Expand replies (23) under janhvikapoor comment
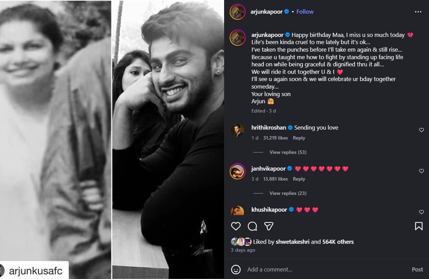 click(x=288, y=193)
